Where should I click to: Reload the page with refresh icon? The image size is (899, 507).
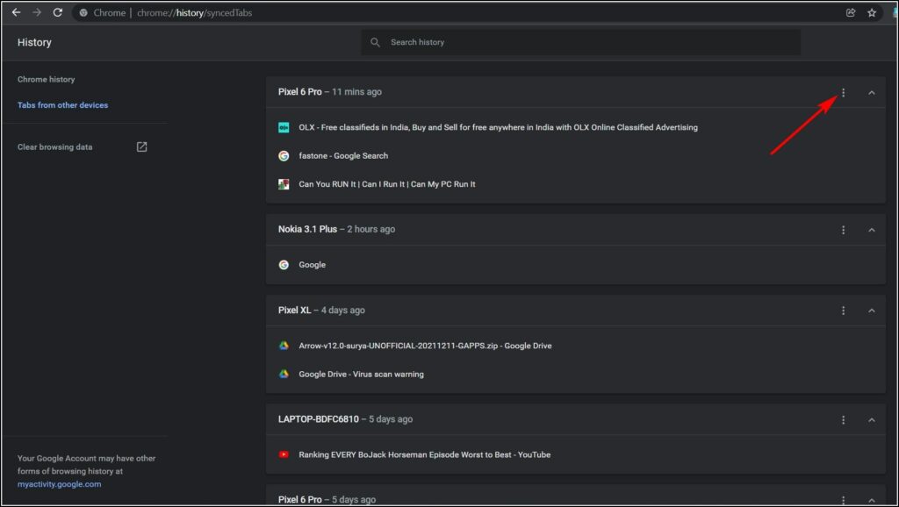point(57,12)
